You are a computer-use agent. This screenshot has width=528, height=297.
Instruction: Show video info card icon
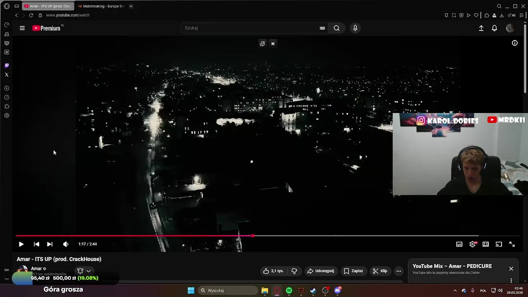tap(515, 43)
